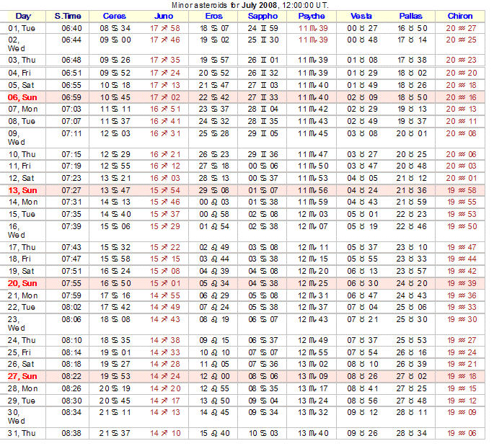
Task: Click Ceres value '08 ♋ 34' on July 1
Action: [115, 28]
